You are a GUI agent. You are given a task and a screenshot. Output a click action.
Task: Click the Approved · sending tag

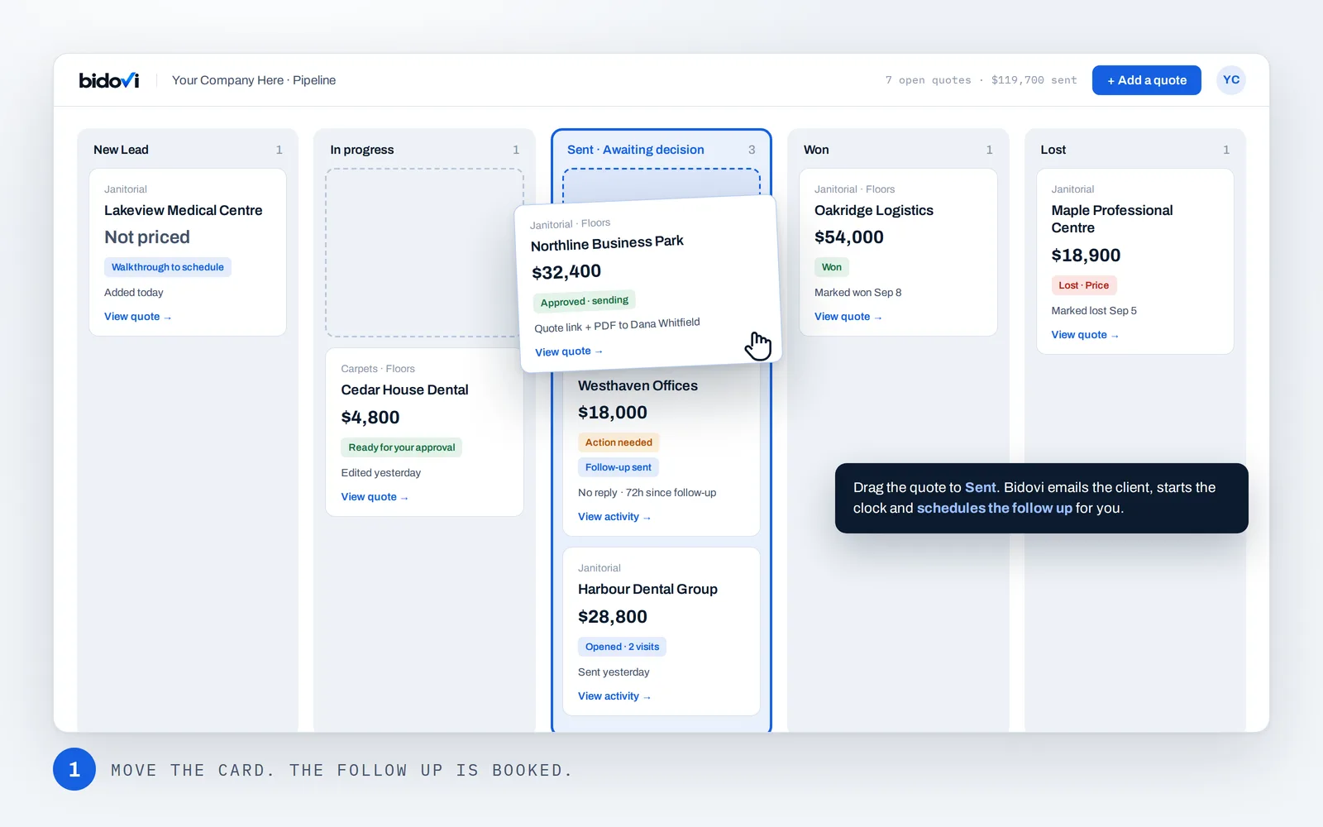coord(585,301)
